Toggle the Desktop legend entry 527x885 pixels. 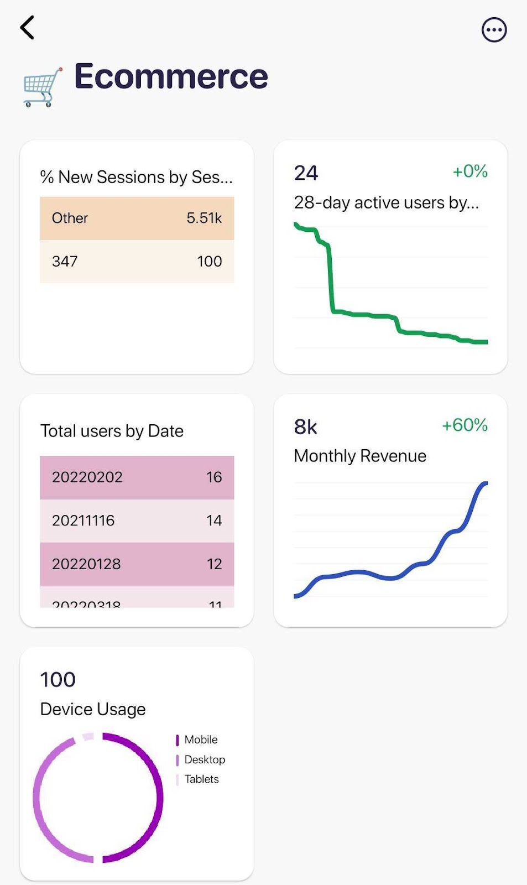tap(201, 759)
